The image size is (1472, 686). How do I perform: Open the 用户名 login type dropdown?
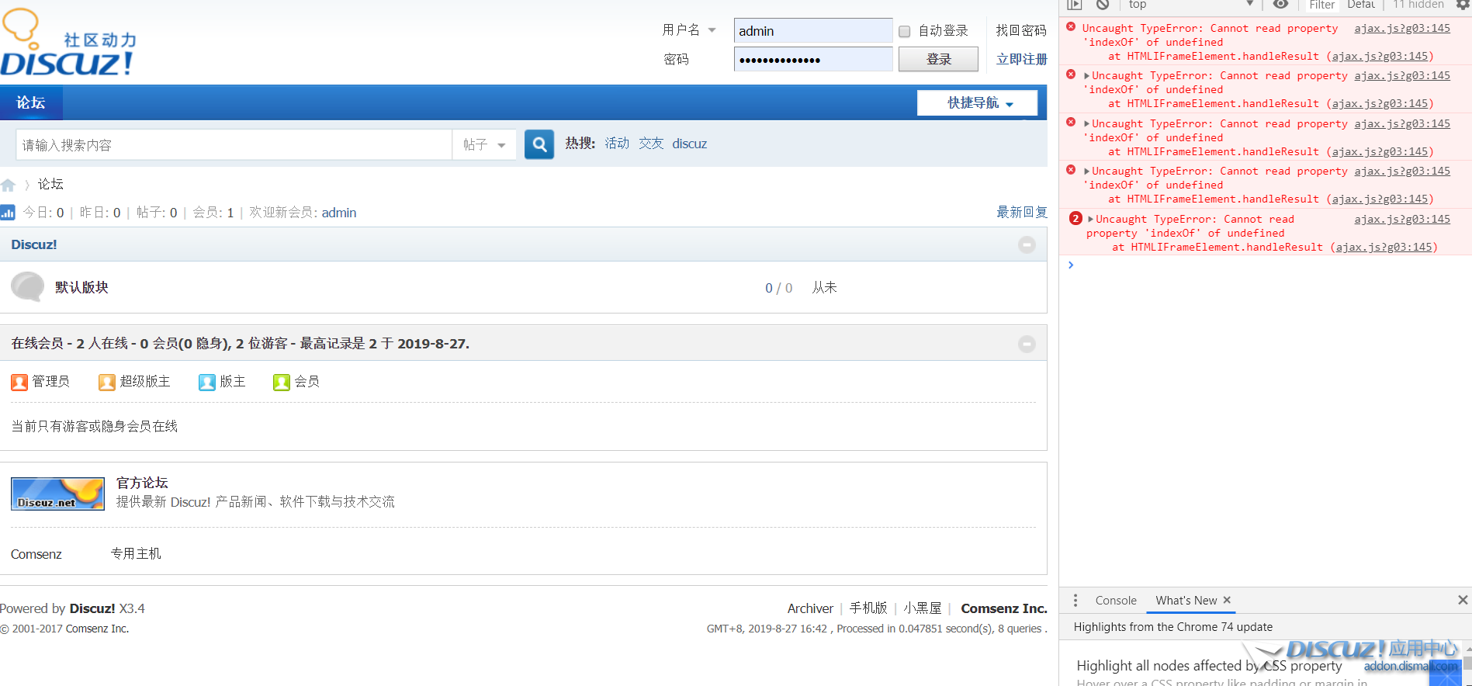click(x=689, y=30)
